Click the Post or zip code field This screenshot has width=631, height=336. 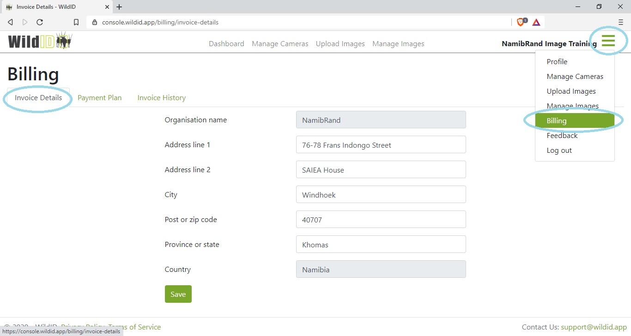(x=381, y=220)
